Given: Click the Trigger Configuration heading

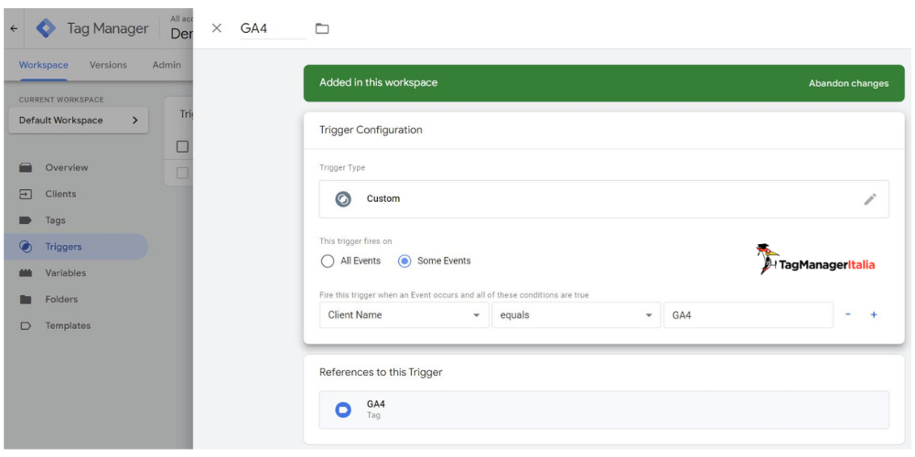Looking at the screenshot, I should point(371,130).
